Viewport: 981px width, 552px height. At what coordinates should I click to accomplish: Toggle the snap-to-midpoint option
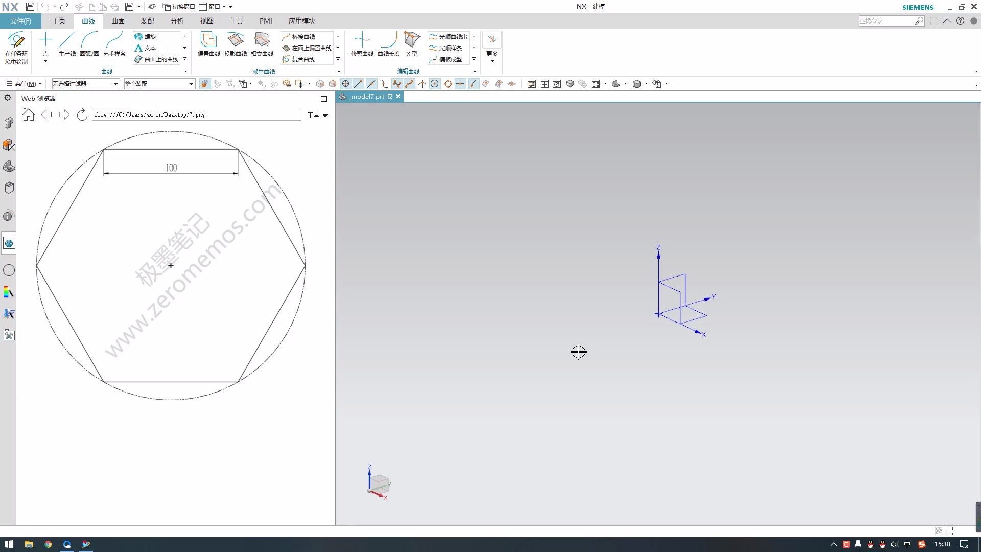click(371, 84)
